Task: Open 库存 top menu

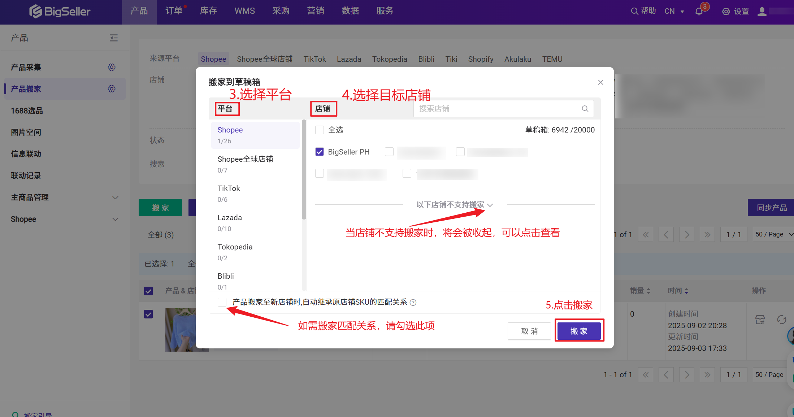Action: (208, 11)
